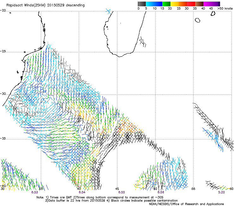Screen dimensions: 234x206
Task: Click the '-40' latitude label
Action: [3, 186]
